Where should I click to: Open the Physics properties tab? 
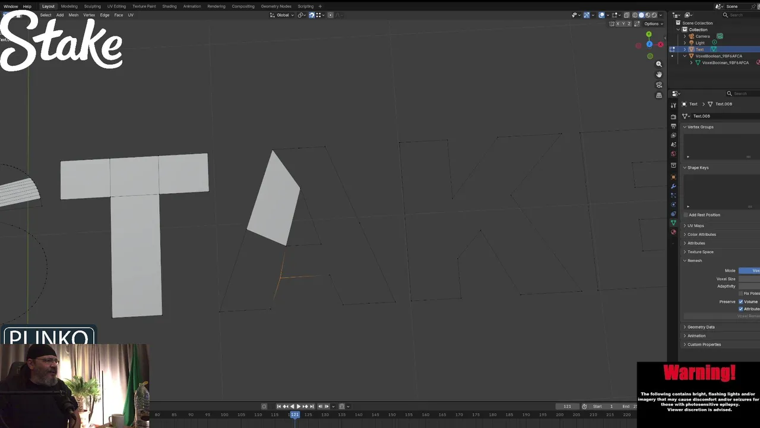[673, 204]
